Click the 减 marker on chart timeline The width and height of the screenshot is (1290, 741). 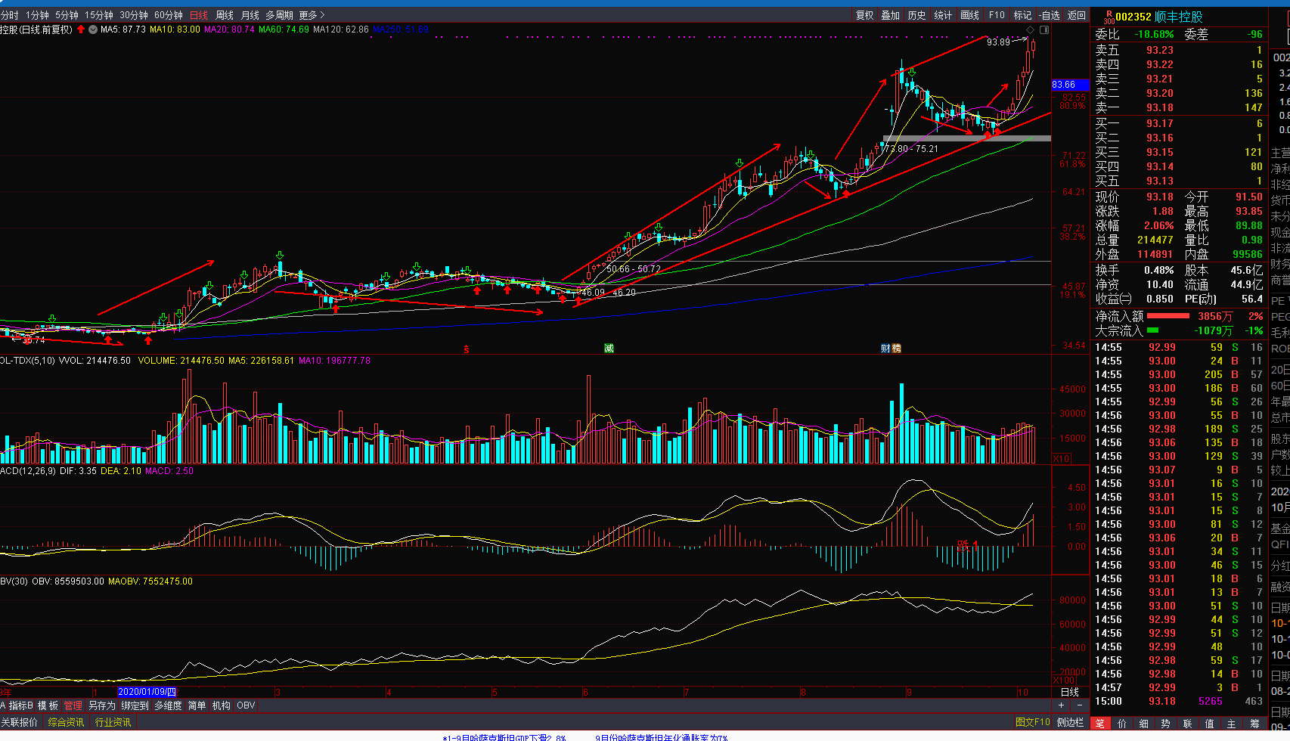[609, 348]
